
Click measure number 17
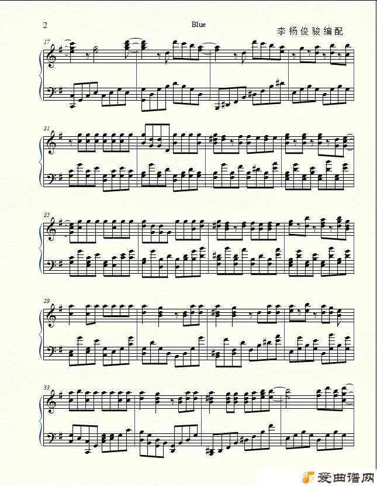[47, 42]
